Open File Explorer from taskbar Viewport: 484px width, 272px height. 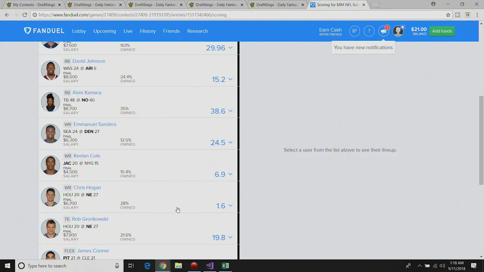click(178, 266)
